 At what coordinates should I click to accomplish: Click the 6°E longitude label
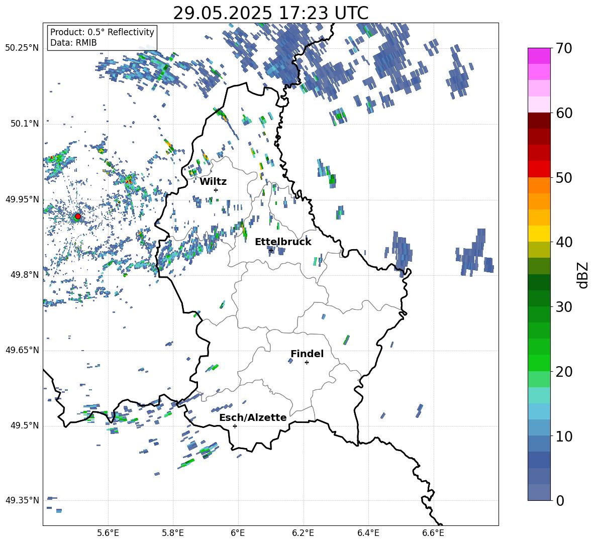click(x=238, y=533)
